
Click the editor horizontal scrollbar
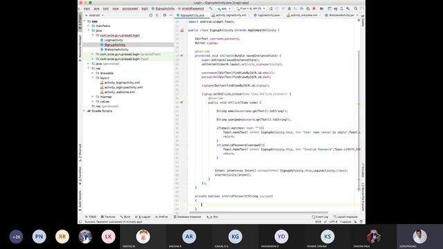[258, 212]
